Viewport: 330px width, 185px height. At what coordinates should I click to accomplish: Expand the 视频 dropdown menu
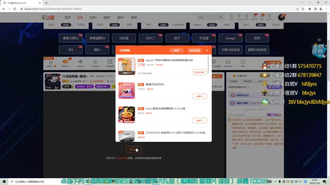[x=107, y=17]
